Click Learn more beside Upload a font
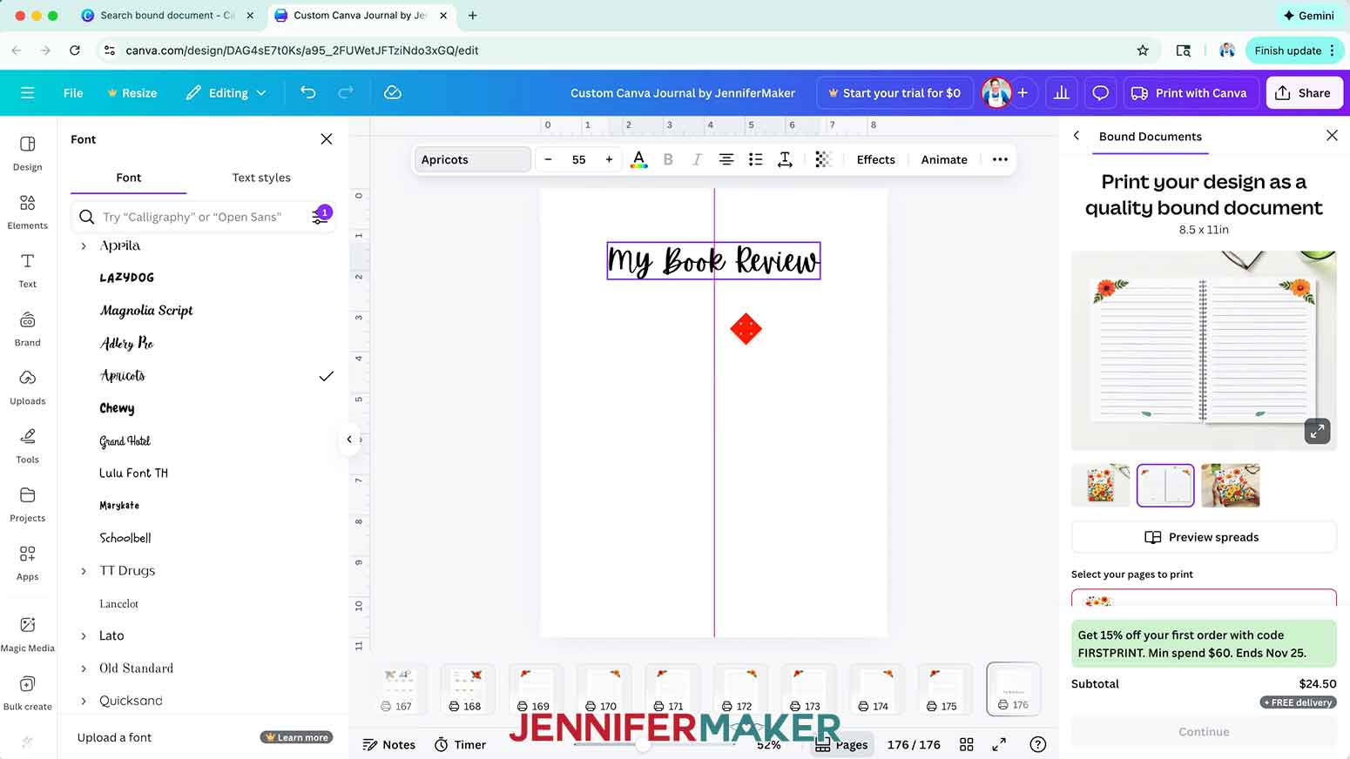1350x759 pixels. [x=297, y=737]
